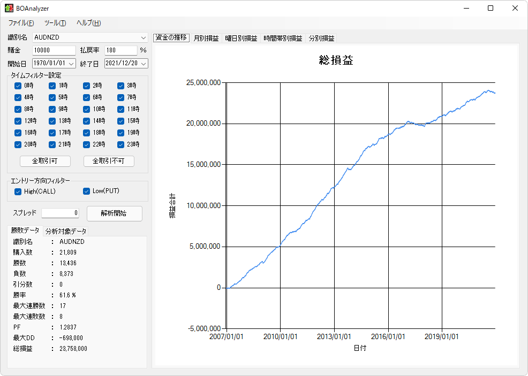This screenshot has width=528, height=376.
Task: Click the スプレッド input field
Action: (x=61, y=213)
